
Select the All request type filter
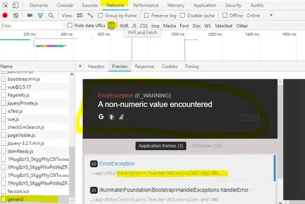click(111, 25)
